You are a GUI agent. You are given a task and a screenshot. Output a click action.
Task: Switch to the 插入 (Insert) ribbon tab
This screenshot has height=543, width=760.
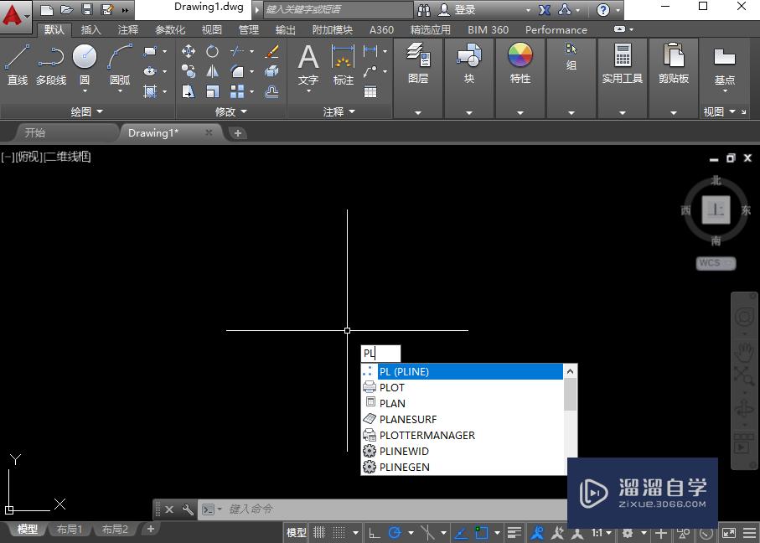pos(92,29)
